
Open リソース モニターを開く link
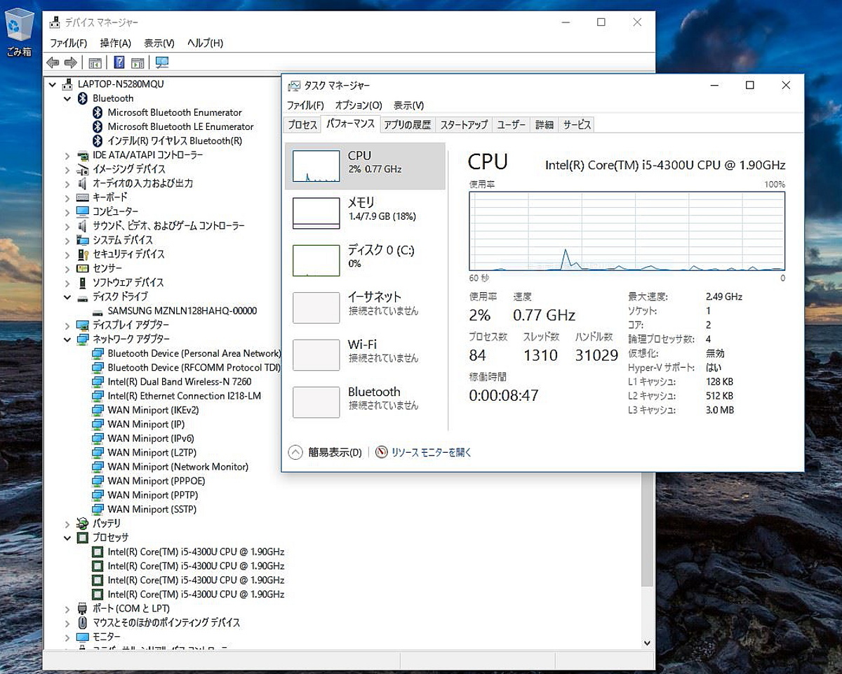pos(432,453)
